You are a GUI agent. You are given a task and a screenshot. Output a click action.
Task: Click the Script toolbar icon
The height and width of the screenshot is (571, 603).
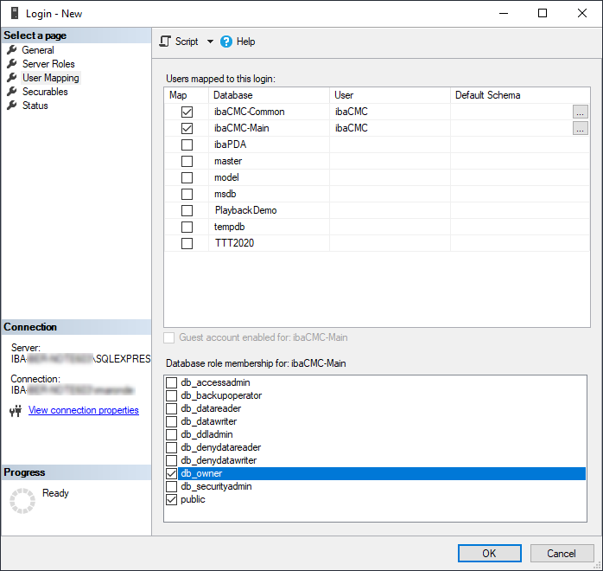click(x=166, y=42)
